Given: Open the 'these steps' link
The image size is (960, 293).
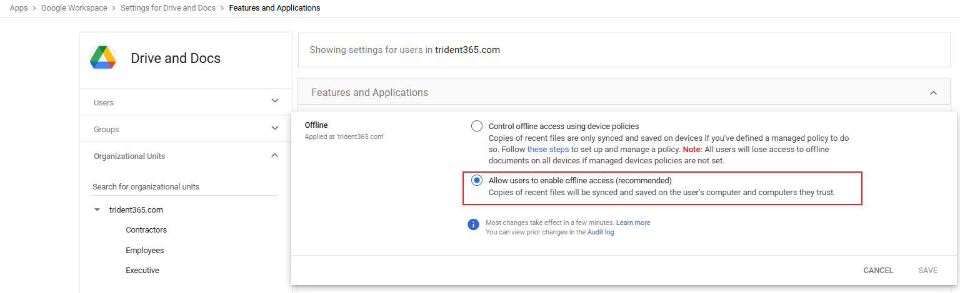Looking at the screenshot, I should (x=548, y=150).
